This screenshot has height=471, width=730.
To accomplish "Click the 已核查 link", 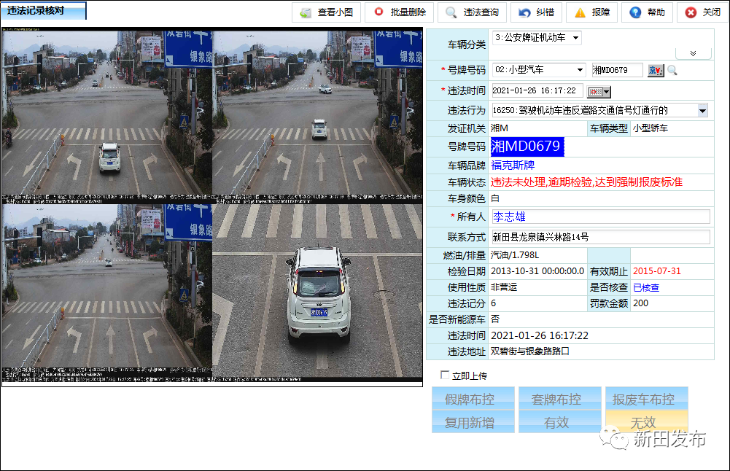I will (646, 287).
